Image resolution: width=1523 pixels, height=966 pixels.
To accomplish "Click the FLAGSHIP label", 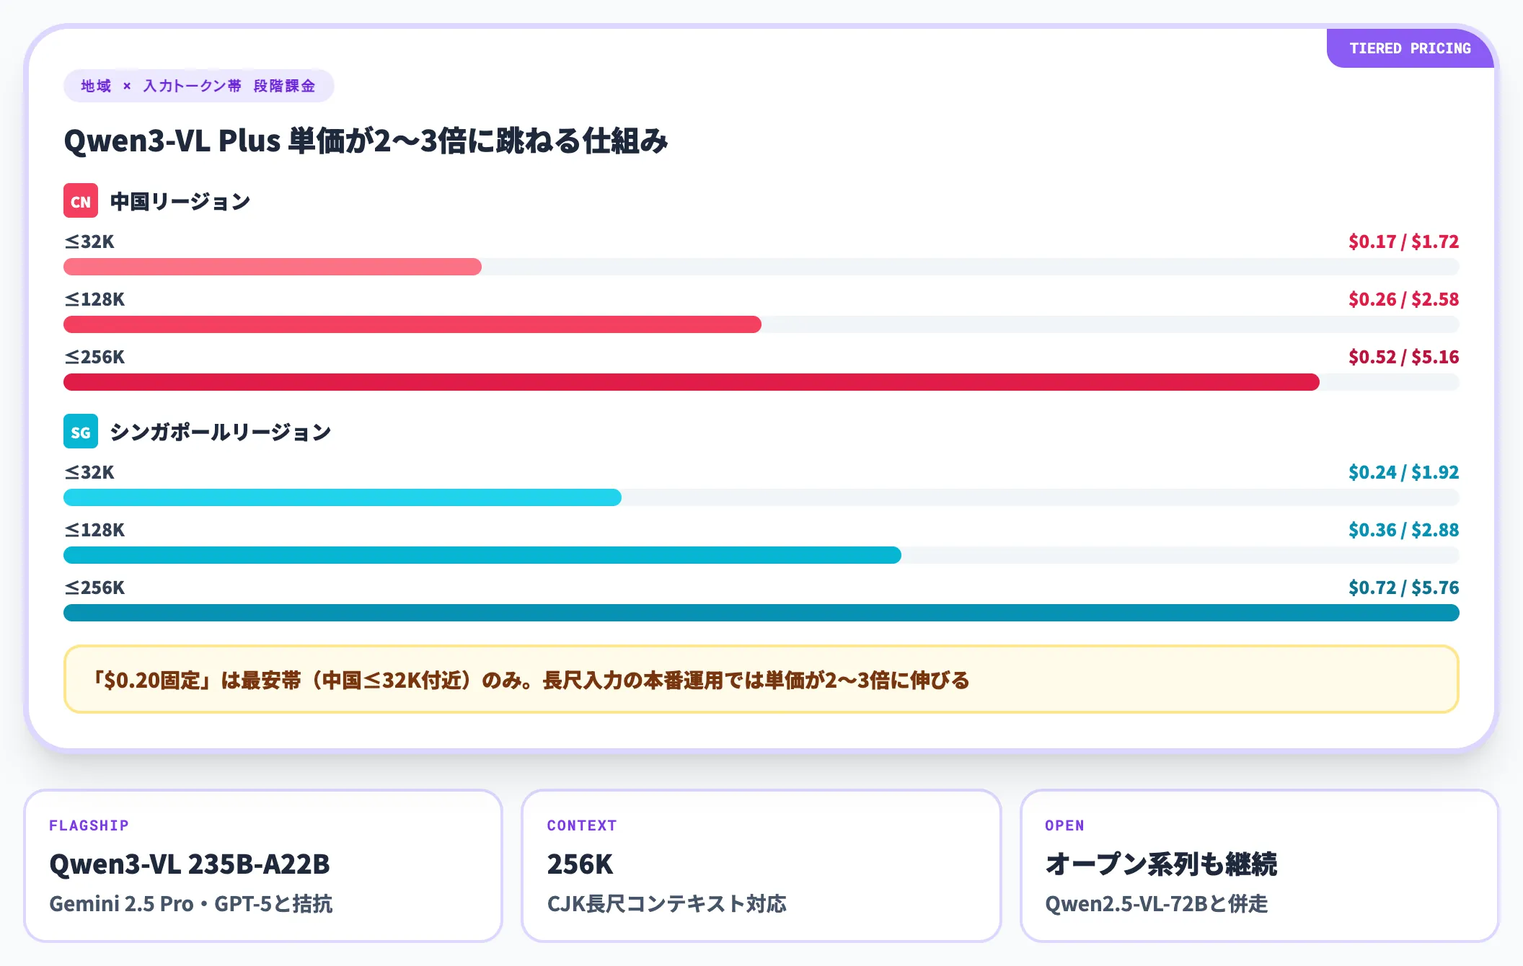I will 89,825.
